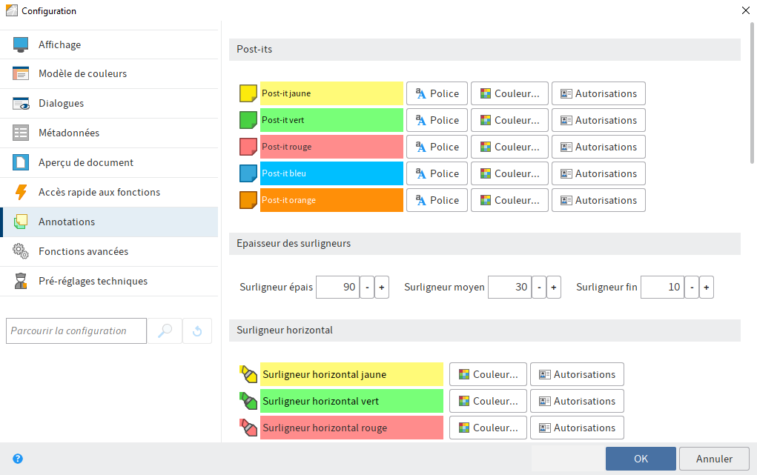Open Couleur picker for Post-it vert
757x475 pixels.
(x=509, y=119)
